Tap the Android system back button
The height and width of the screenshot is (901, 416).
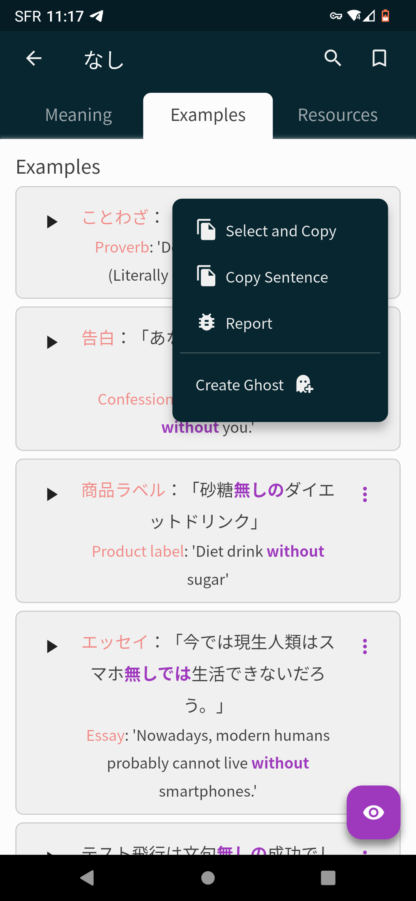click(x=87, y=878)
